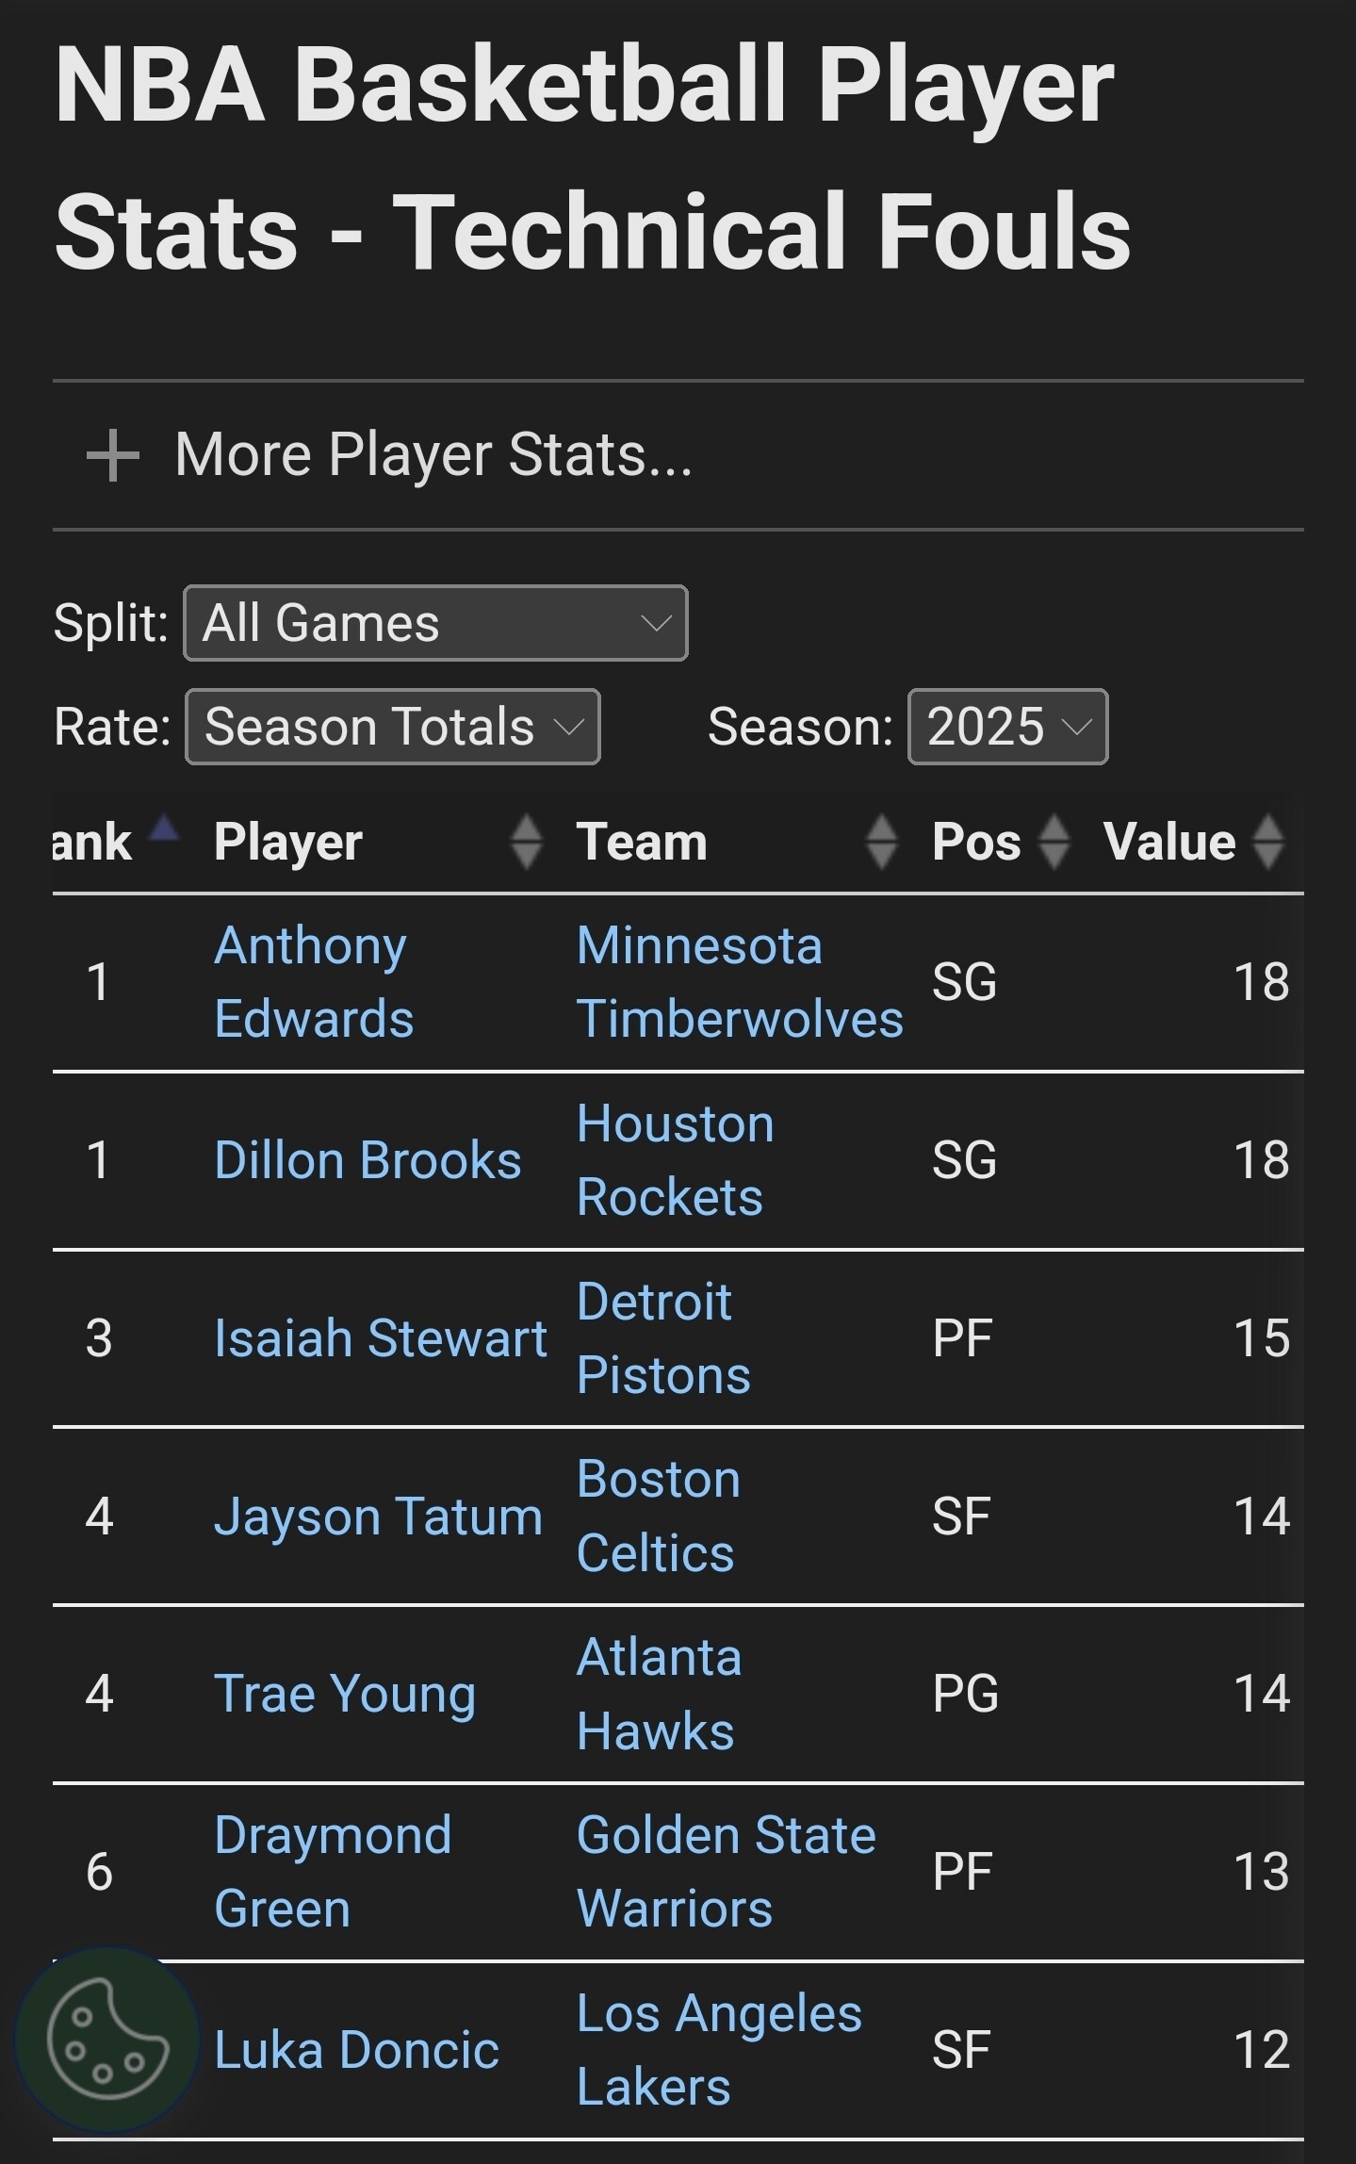Click the plus icon beside More Player Stats
The width and height of the screenshot is (1356, 2164).
coord(113,455)
